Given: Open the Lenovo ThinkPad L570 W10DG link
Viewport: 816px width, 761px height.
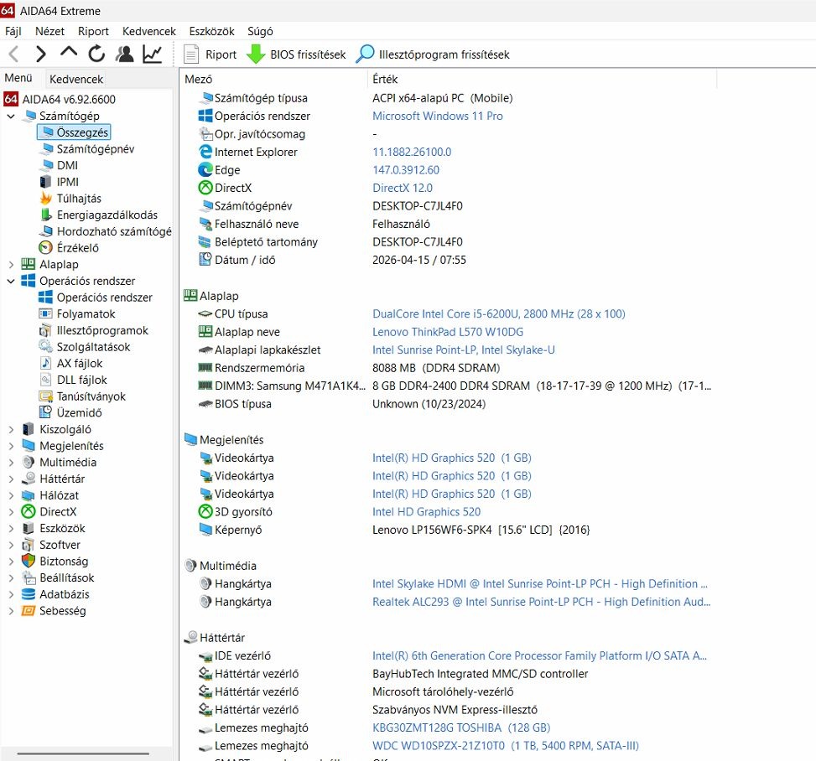Looking at the screenshot, I should pyautogui.click(x=448, y=333).
